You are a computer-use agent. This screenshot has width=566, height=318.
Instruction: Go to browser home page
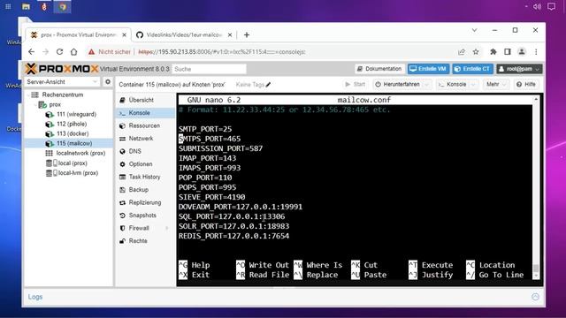click(74, 52)
